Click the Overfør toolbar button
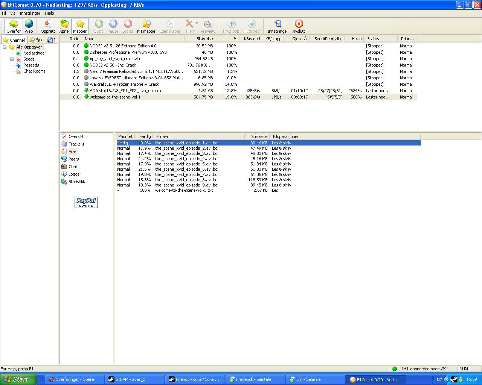 tap(14, 26)
